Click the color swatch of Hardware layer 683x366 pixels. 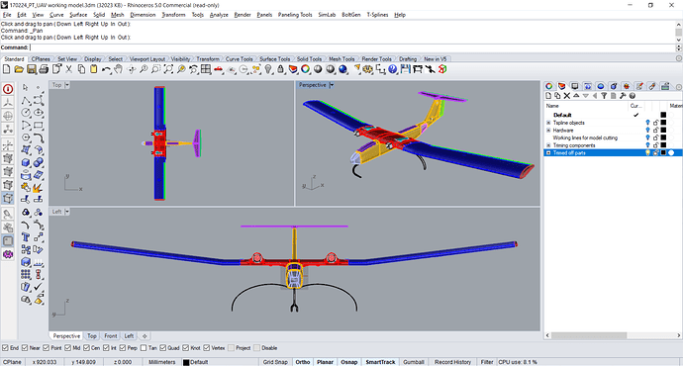pos(663,131)
